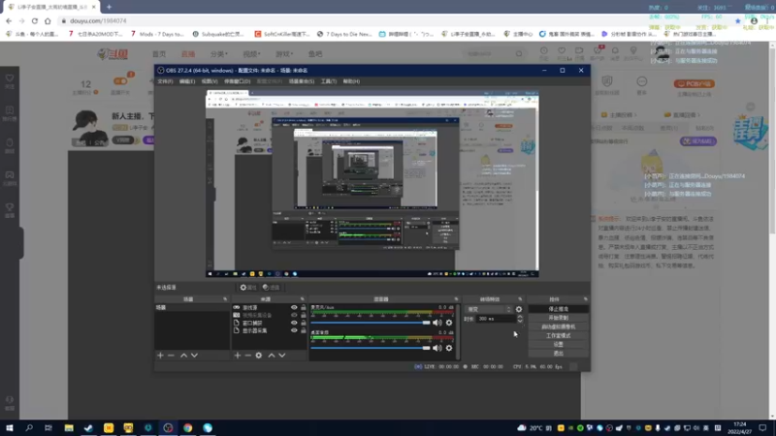Open Chrome from the taskbar
This screenshot has height=436, width=776.
(x=187, y=427)
